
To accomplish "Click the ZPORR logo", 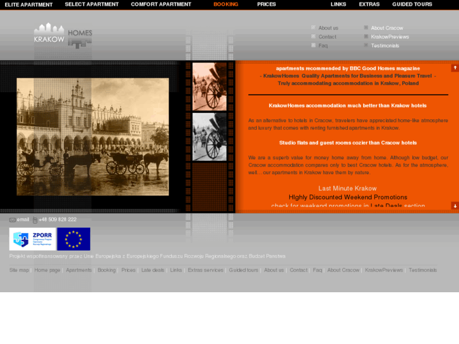I will pos(32,239).
